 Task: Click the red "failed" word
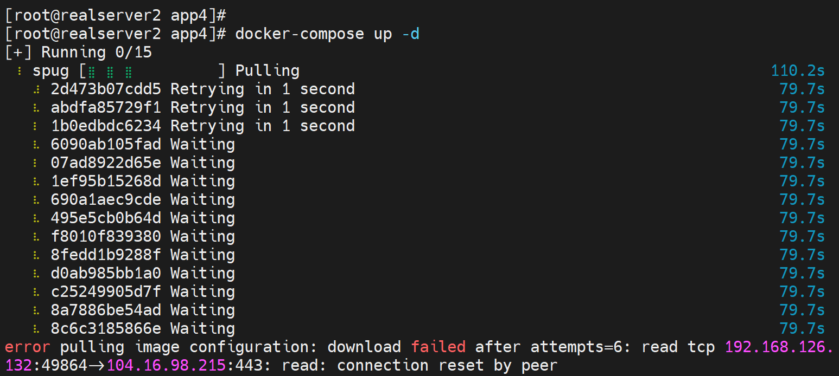pyautogui.click(x=438, y=347)
